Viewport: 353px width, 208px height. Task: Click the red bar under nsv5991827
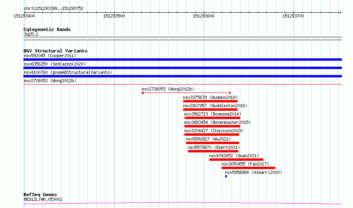tap(213, 143)
